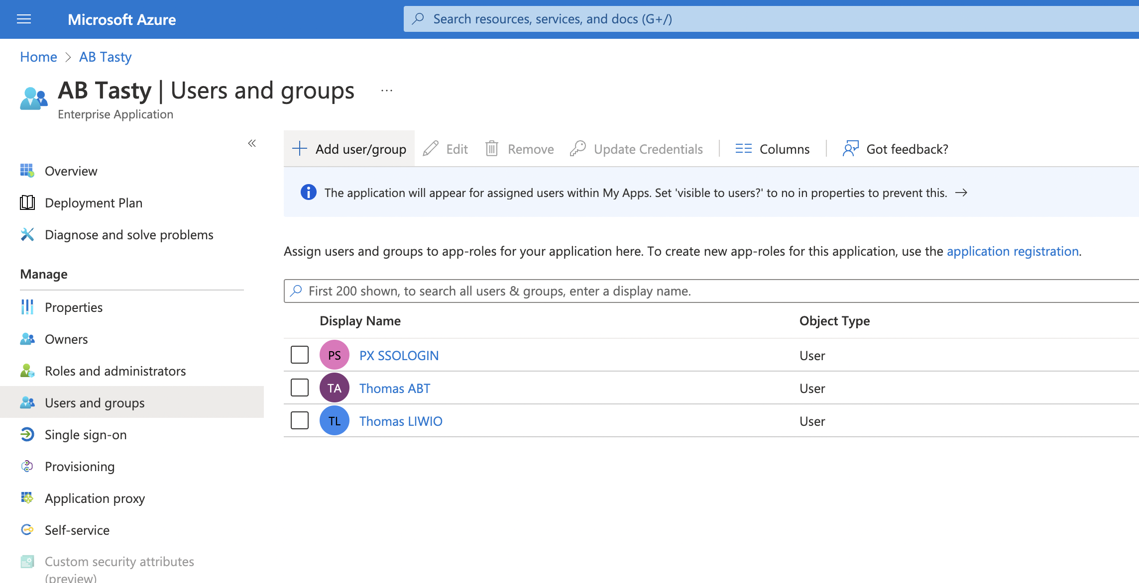Screen dimensions: 1139x583
Task: Click the Columns button label
Action: (x=785, y=149)
